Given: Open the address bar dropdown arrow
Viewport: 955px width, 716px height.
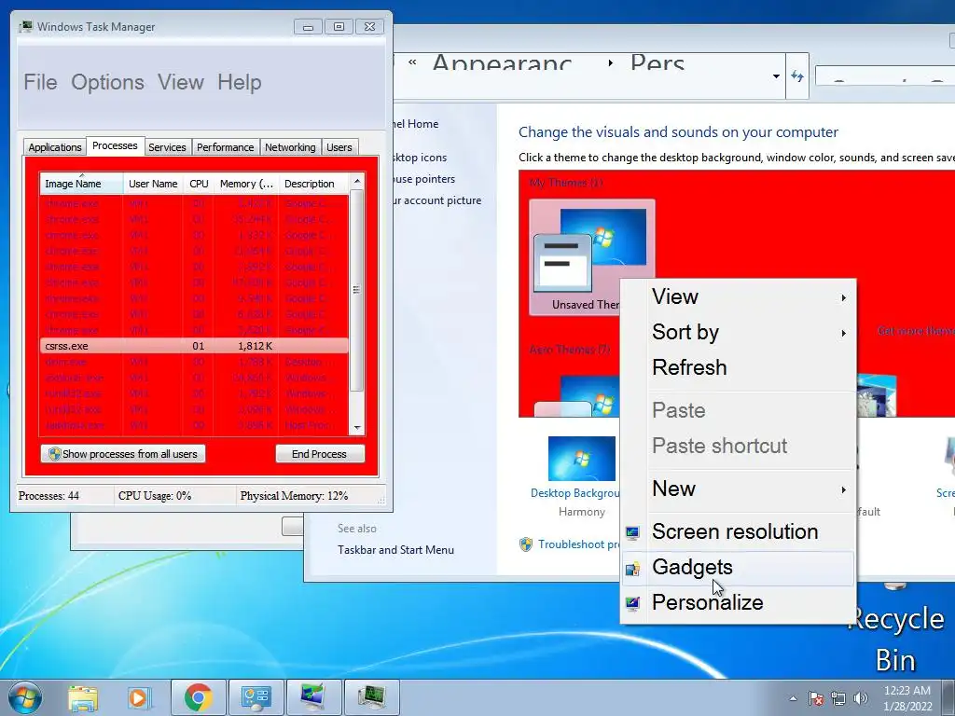Looking at the screenshot, I should pyautogui.click(x=776, y=76).
